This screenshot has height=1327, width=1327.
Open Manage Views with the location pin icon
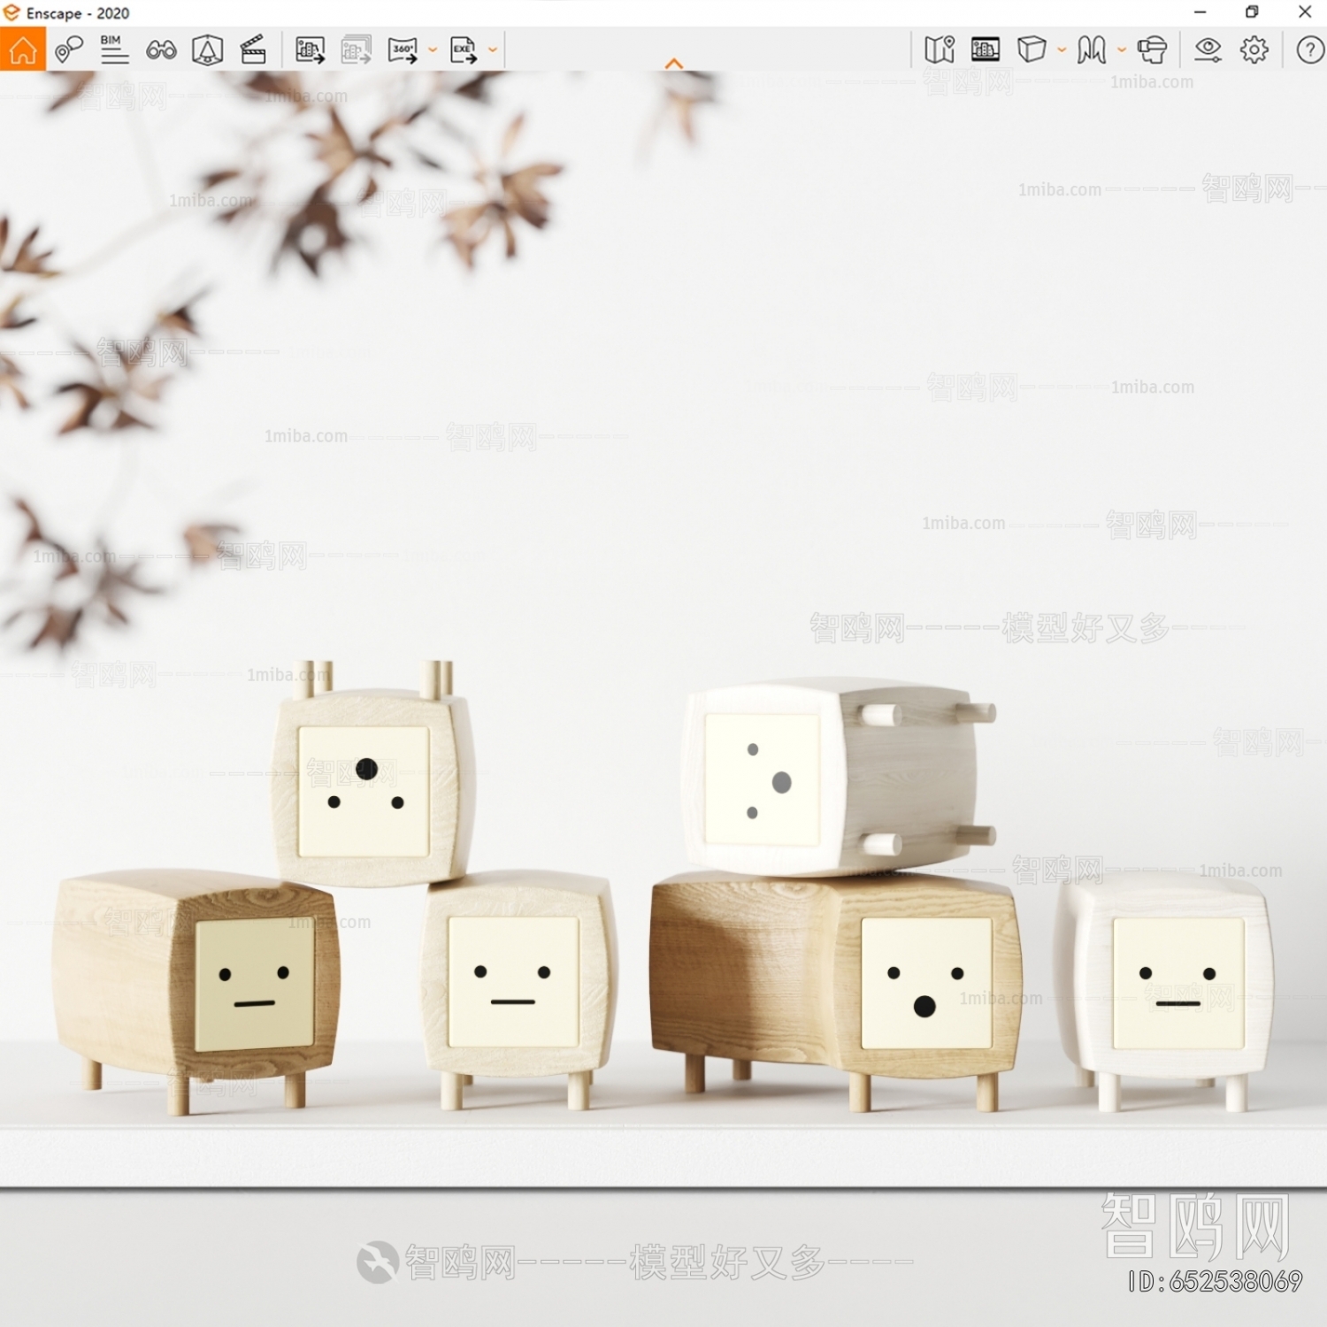(68, 50)
